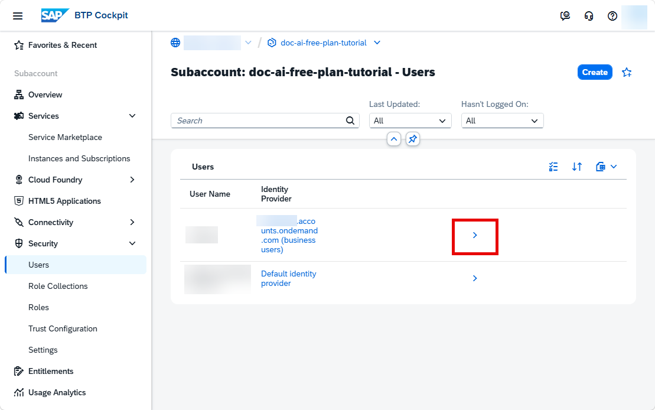Click the BTP Cockpit title
655x410 pixels.
point(101,15)
